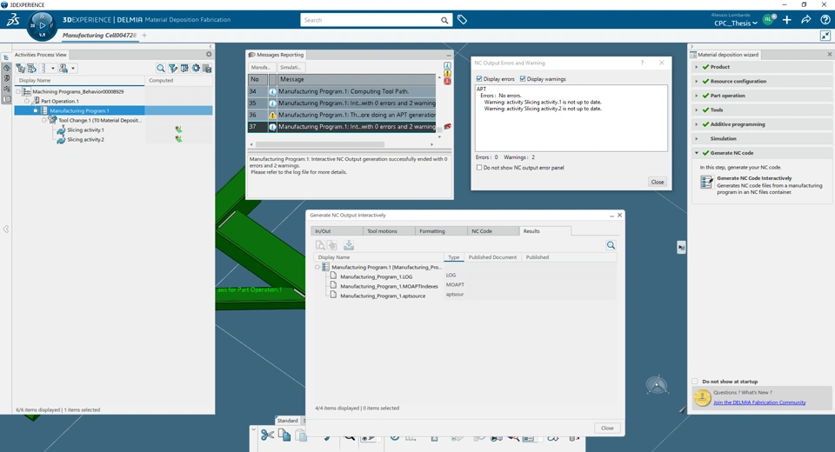The height and width of the screenshot is (452, 835).
Task: Select Manufacturing_Program_1.aptsource file
Action: [x=383, y=296]
